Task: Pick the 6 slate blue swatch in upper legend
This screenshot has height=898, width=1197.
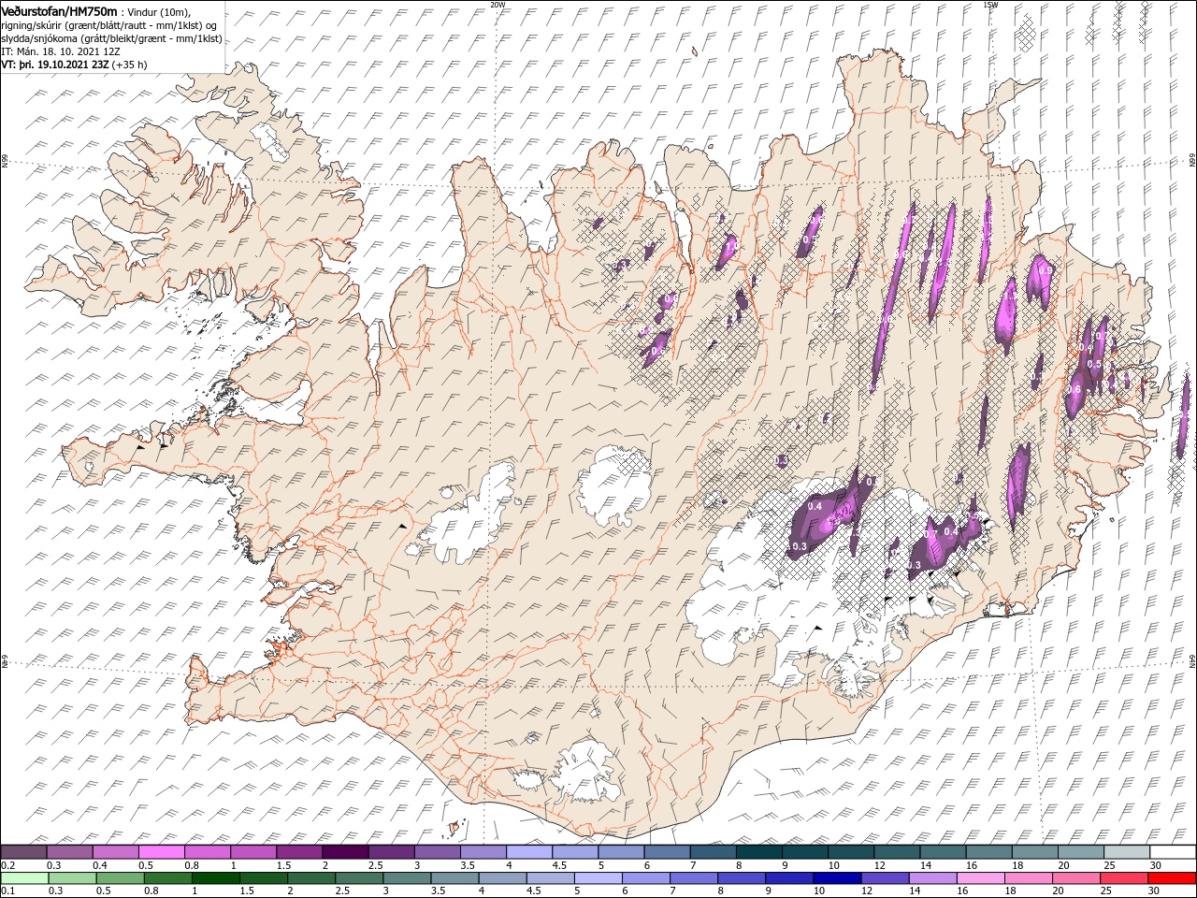Action: (667, 852)
